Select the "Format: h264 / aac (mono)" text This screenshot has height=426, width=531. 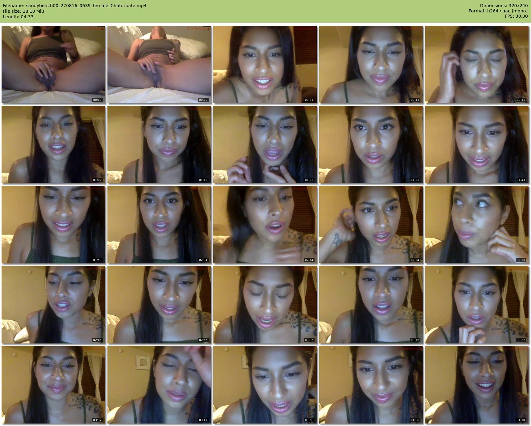tap(498, 11)
